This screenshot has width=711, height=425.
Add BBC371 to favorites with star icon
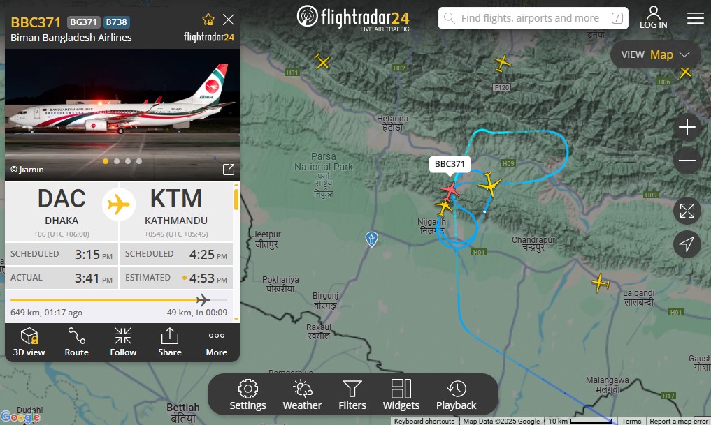tap(208, 20)
